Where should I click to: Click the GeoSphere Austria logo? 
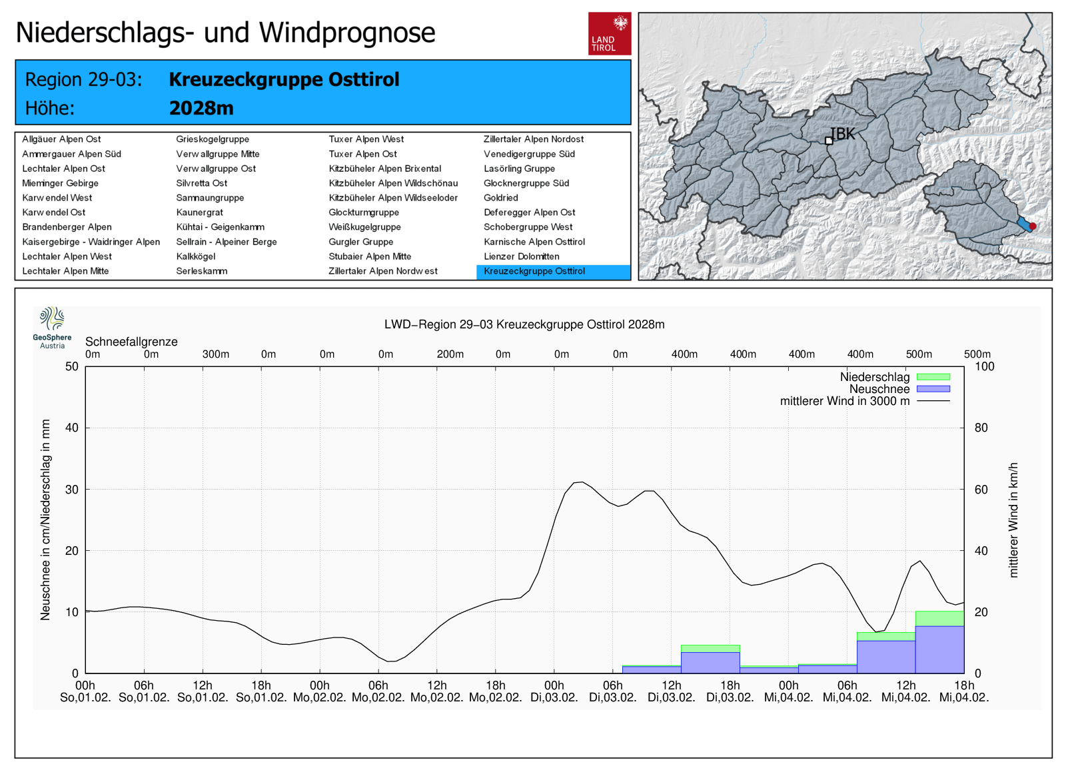click(52, 327)
